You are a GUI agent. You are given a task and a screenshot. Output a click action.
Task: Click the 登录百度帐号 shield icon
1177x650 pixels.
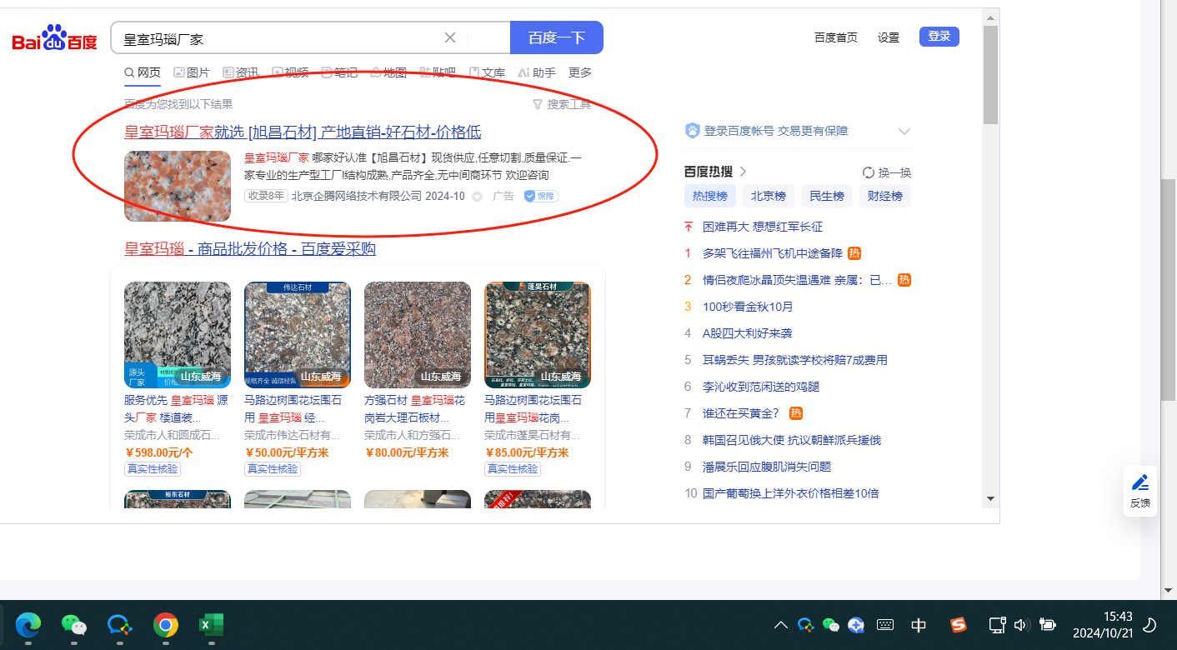coord(692,131)
